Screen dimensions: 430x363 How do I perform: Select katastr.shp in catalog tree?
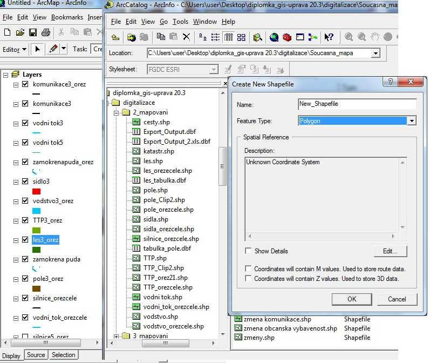[x=159, y=151]
